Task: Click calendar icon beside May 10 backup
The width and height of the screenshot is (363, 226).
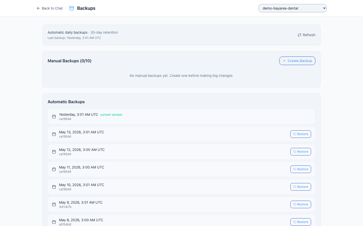Action: pos(54,187)
